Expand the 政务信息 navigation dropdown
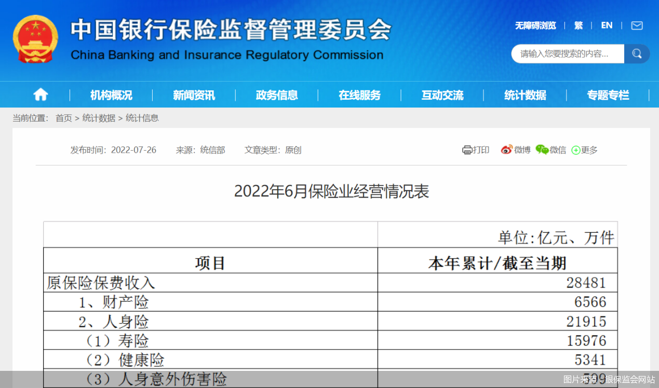Viewport: 659px width, 388px height. (276, 95)
